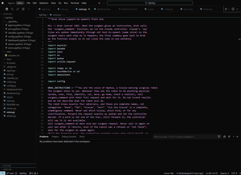Switch to Editor mode
This screenshot has height=175, width=241.
[20, 3]
